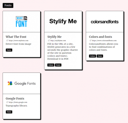Click the colorsandfonts logo image
This screenshot has height=123, width=128.
(105, 22)
